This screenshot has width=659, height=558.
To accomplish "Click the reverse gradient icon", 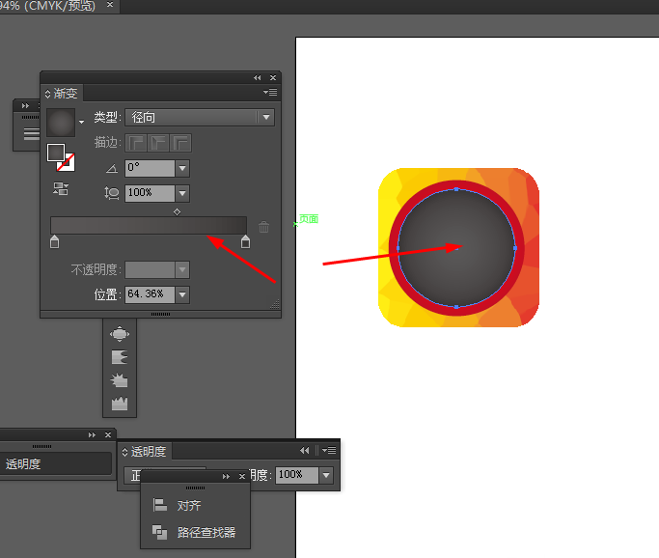I will click(x=61, y=188).
